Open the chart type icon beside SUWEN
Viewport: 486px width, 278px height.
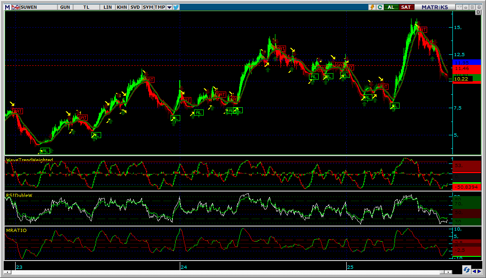point(16,7)
